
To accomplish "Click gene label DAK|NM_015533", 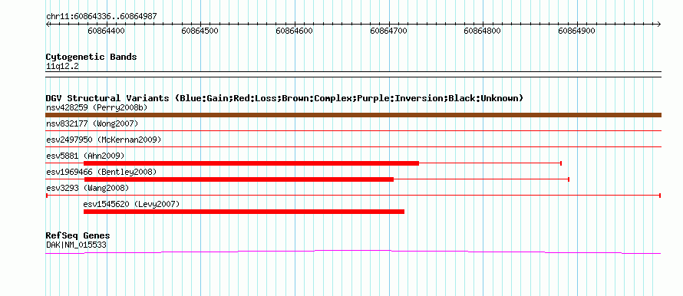I will click(x=76, y=245).
